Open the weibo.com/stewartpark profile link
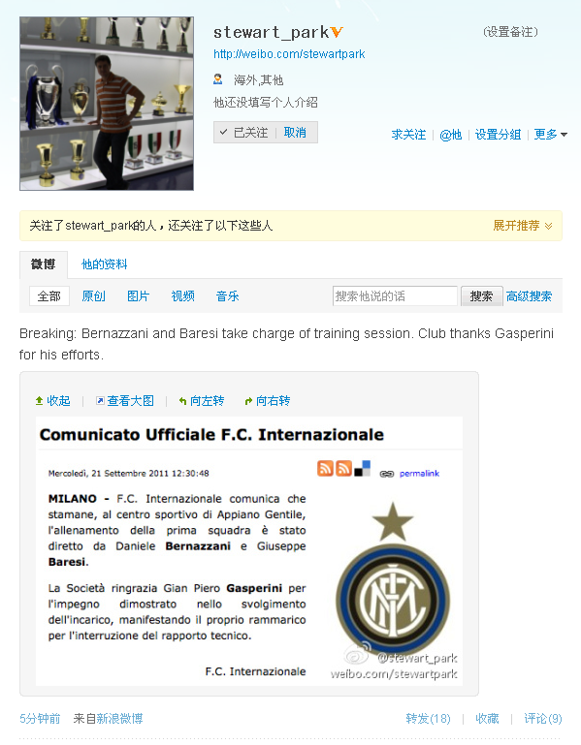 (289, 54)
